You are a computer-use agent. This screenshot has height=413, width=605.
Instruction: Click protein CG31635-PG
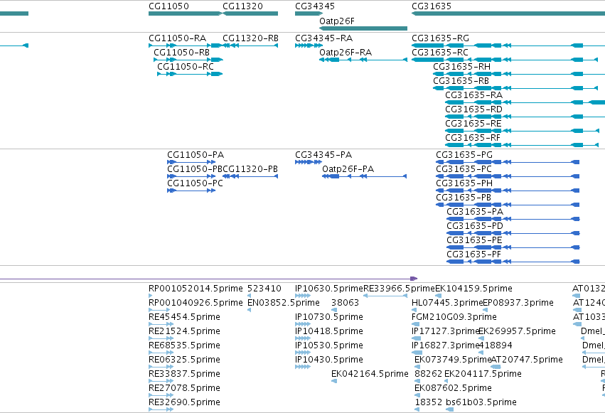coord(508,162)
